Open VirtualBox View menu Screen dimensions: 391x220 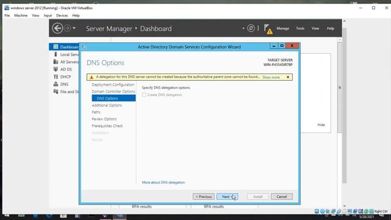(35, 15)
